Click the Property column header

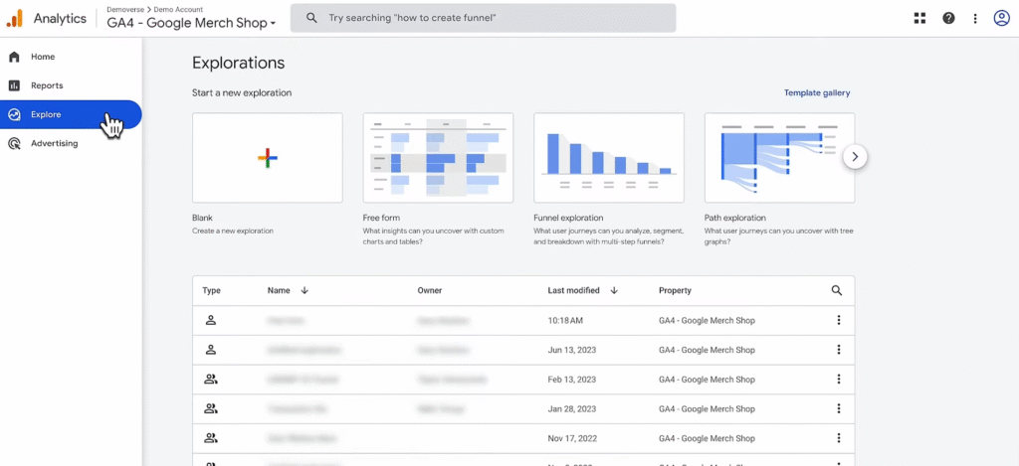click(x=676, y=291)
